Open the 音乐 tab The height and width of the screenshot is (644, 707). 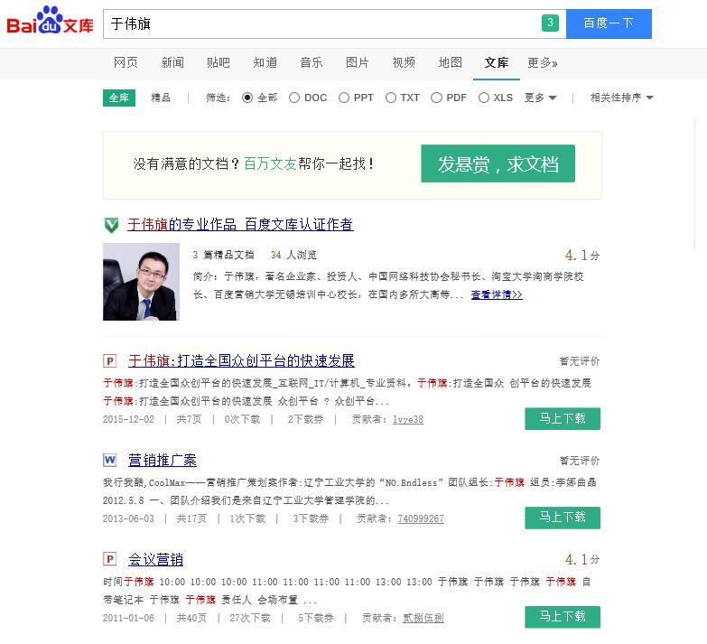[312, 62]
